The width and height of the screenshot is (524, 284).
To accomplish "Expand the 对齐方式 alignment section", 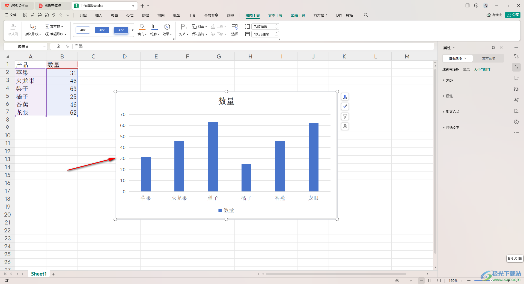I will click(x=451, y=112).
